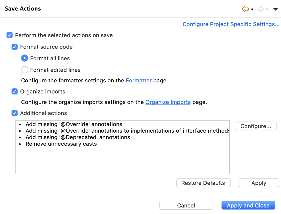The height and width of the screenshot is (214, 281).
Task: Toggle 'Perform the selected actions on save' checkbox
Action: click(x=10, y=35)
